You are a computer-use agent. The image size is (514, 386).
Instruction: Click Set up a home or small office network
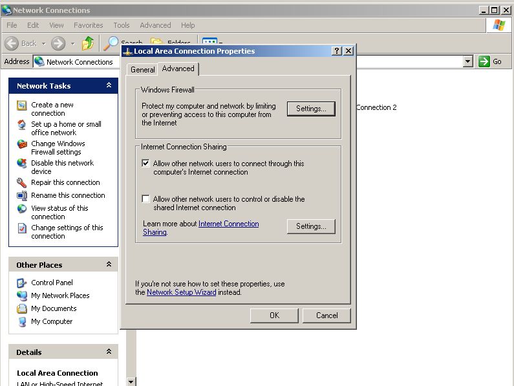(x=66, y=128)
